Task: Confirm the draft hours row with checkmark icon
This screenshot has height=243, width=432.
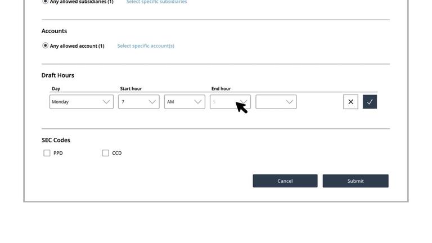Action: point(370,102)
